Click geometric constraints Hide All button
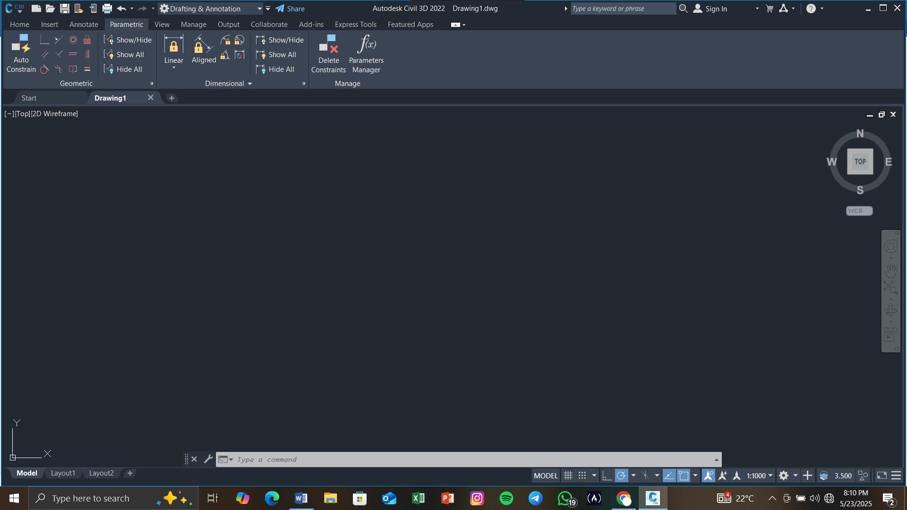907x510 pixels. [123, 69]
